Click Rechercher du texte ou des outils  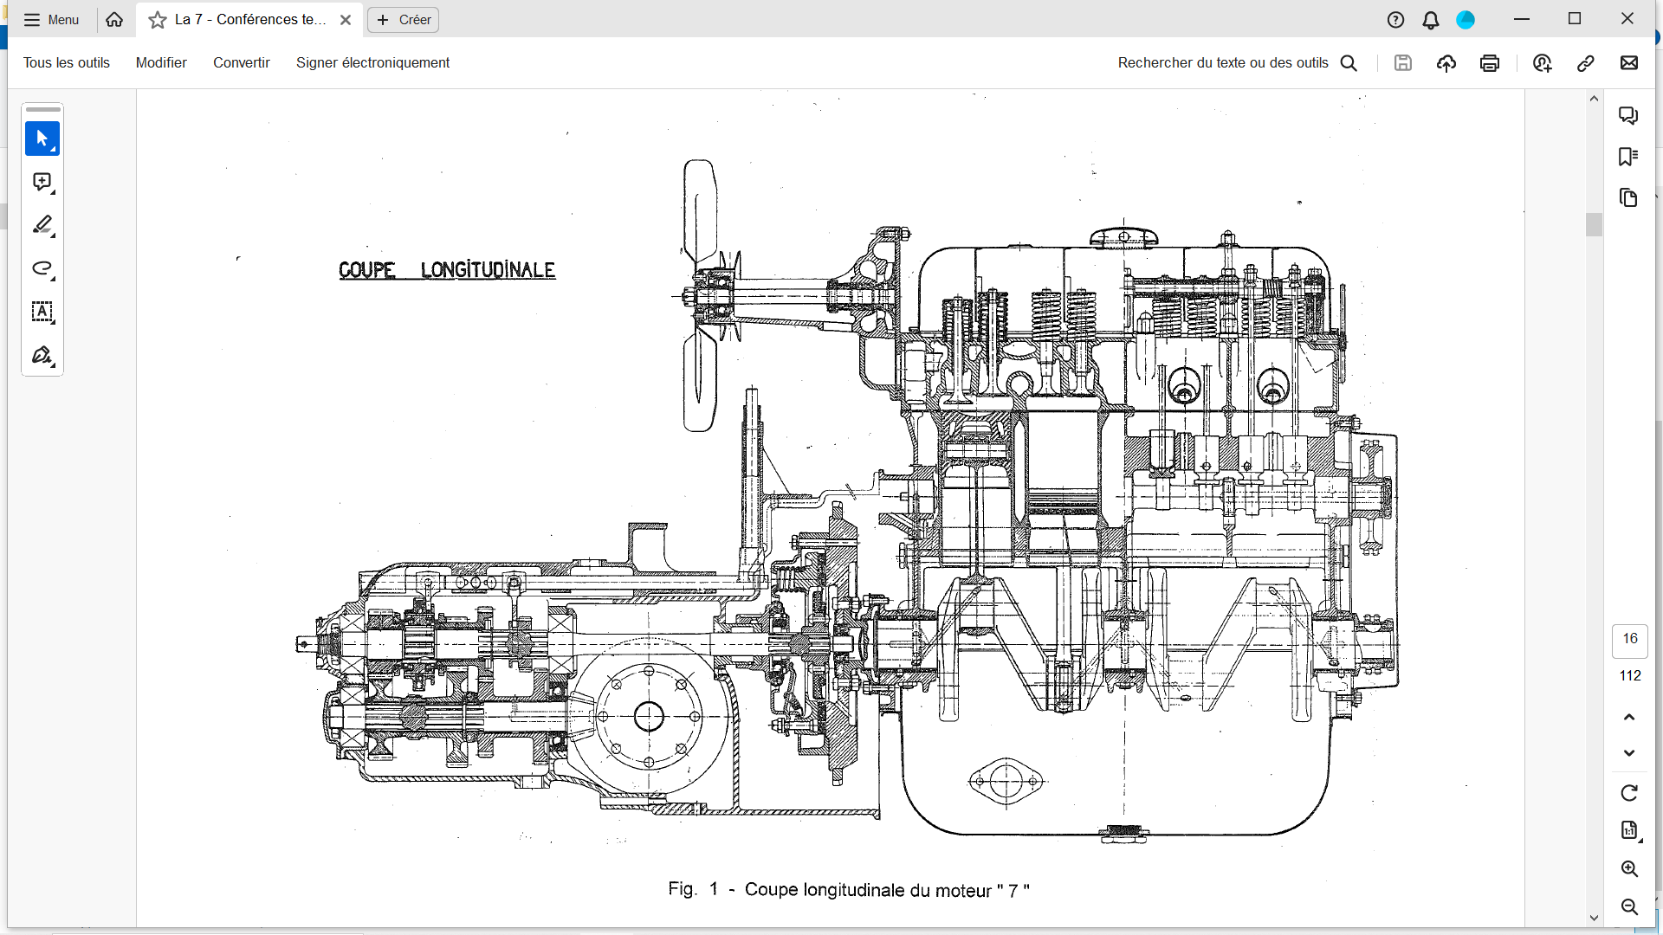(1222, 62)
